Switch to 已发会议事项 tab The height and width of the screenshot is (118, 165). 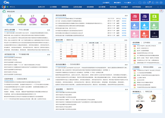[22, 79]
